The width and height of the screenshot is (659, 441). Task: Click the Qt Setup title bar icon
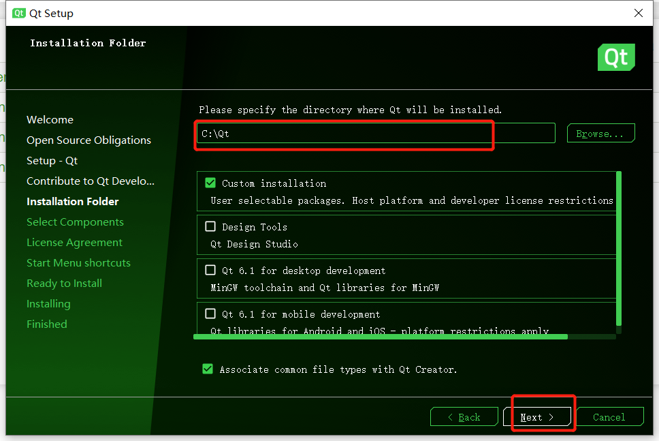[x=19, y=13]
